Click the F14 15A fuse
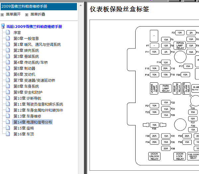This screenshot has width=199, height=174. click(x=166, y=62)
